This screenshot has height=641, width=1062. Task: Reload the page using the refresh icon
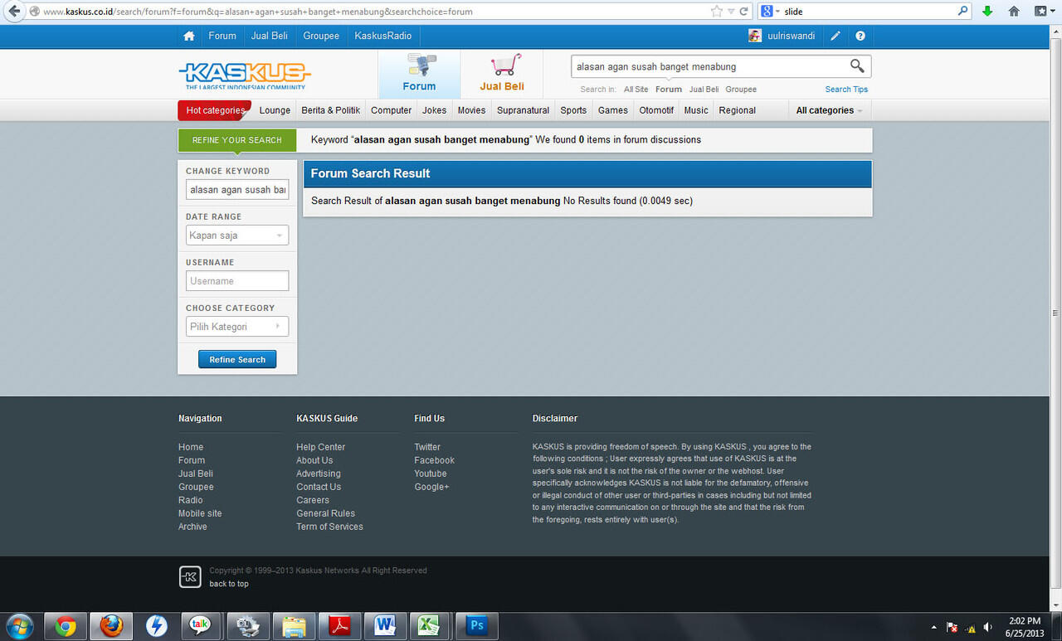tap(744, 12)
